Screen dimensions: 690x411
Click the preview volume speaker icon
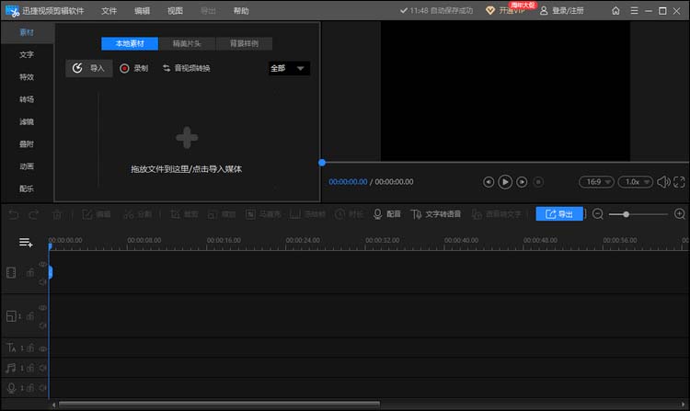tap(663, 182)
